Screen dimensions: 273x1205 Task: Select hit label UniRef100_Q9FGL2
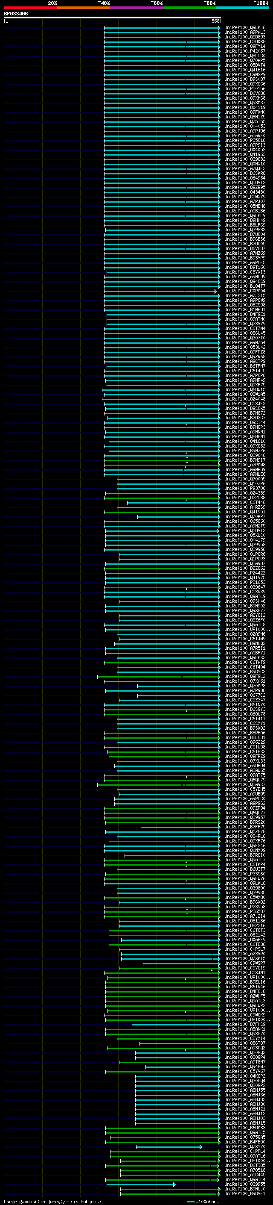[x=244, y=676]
